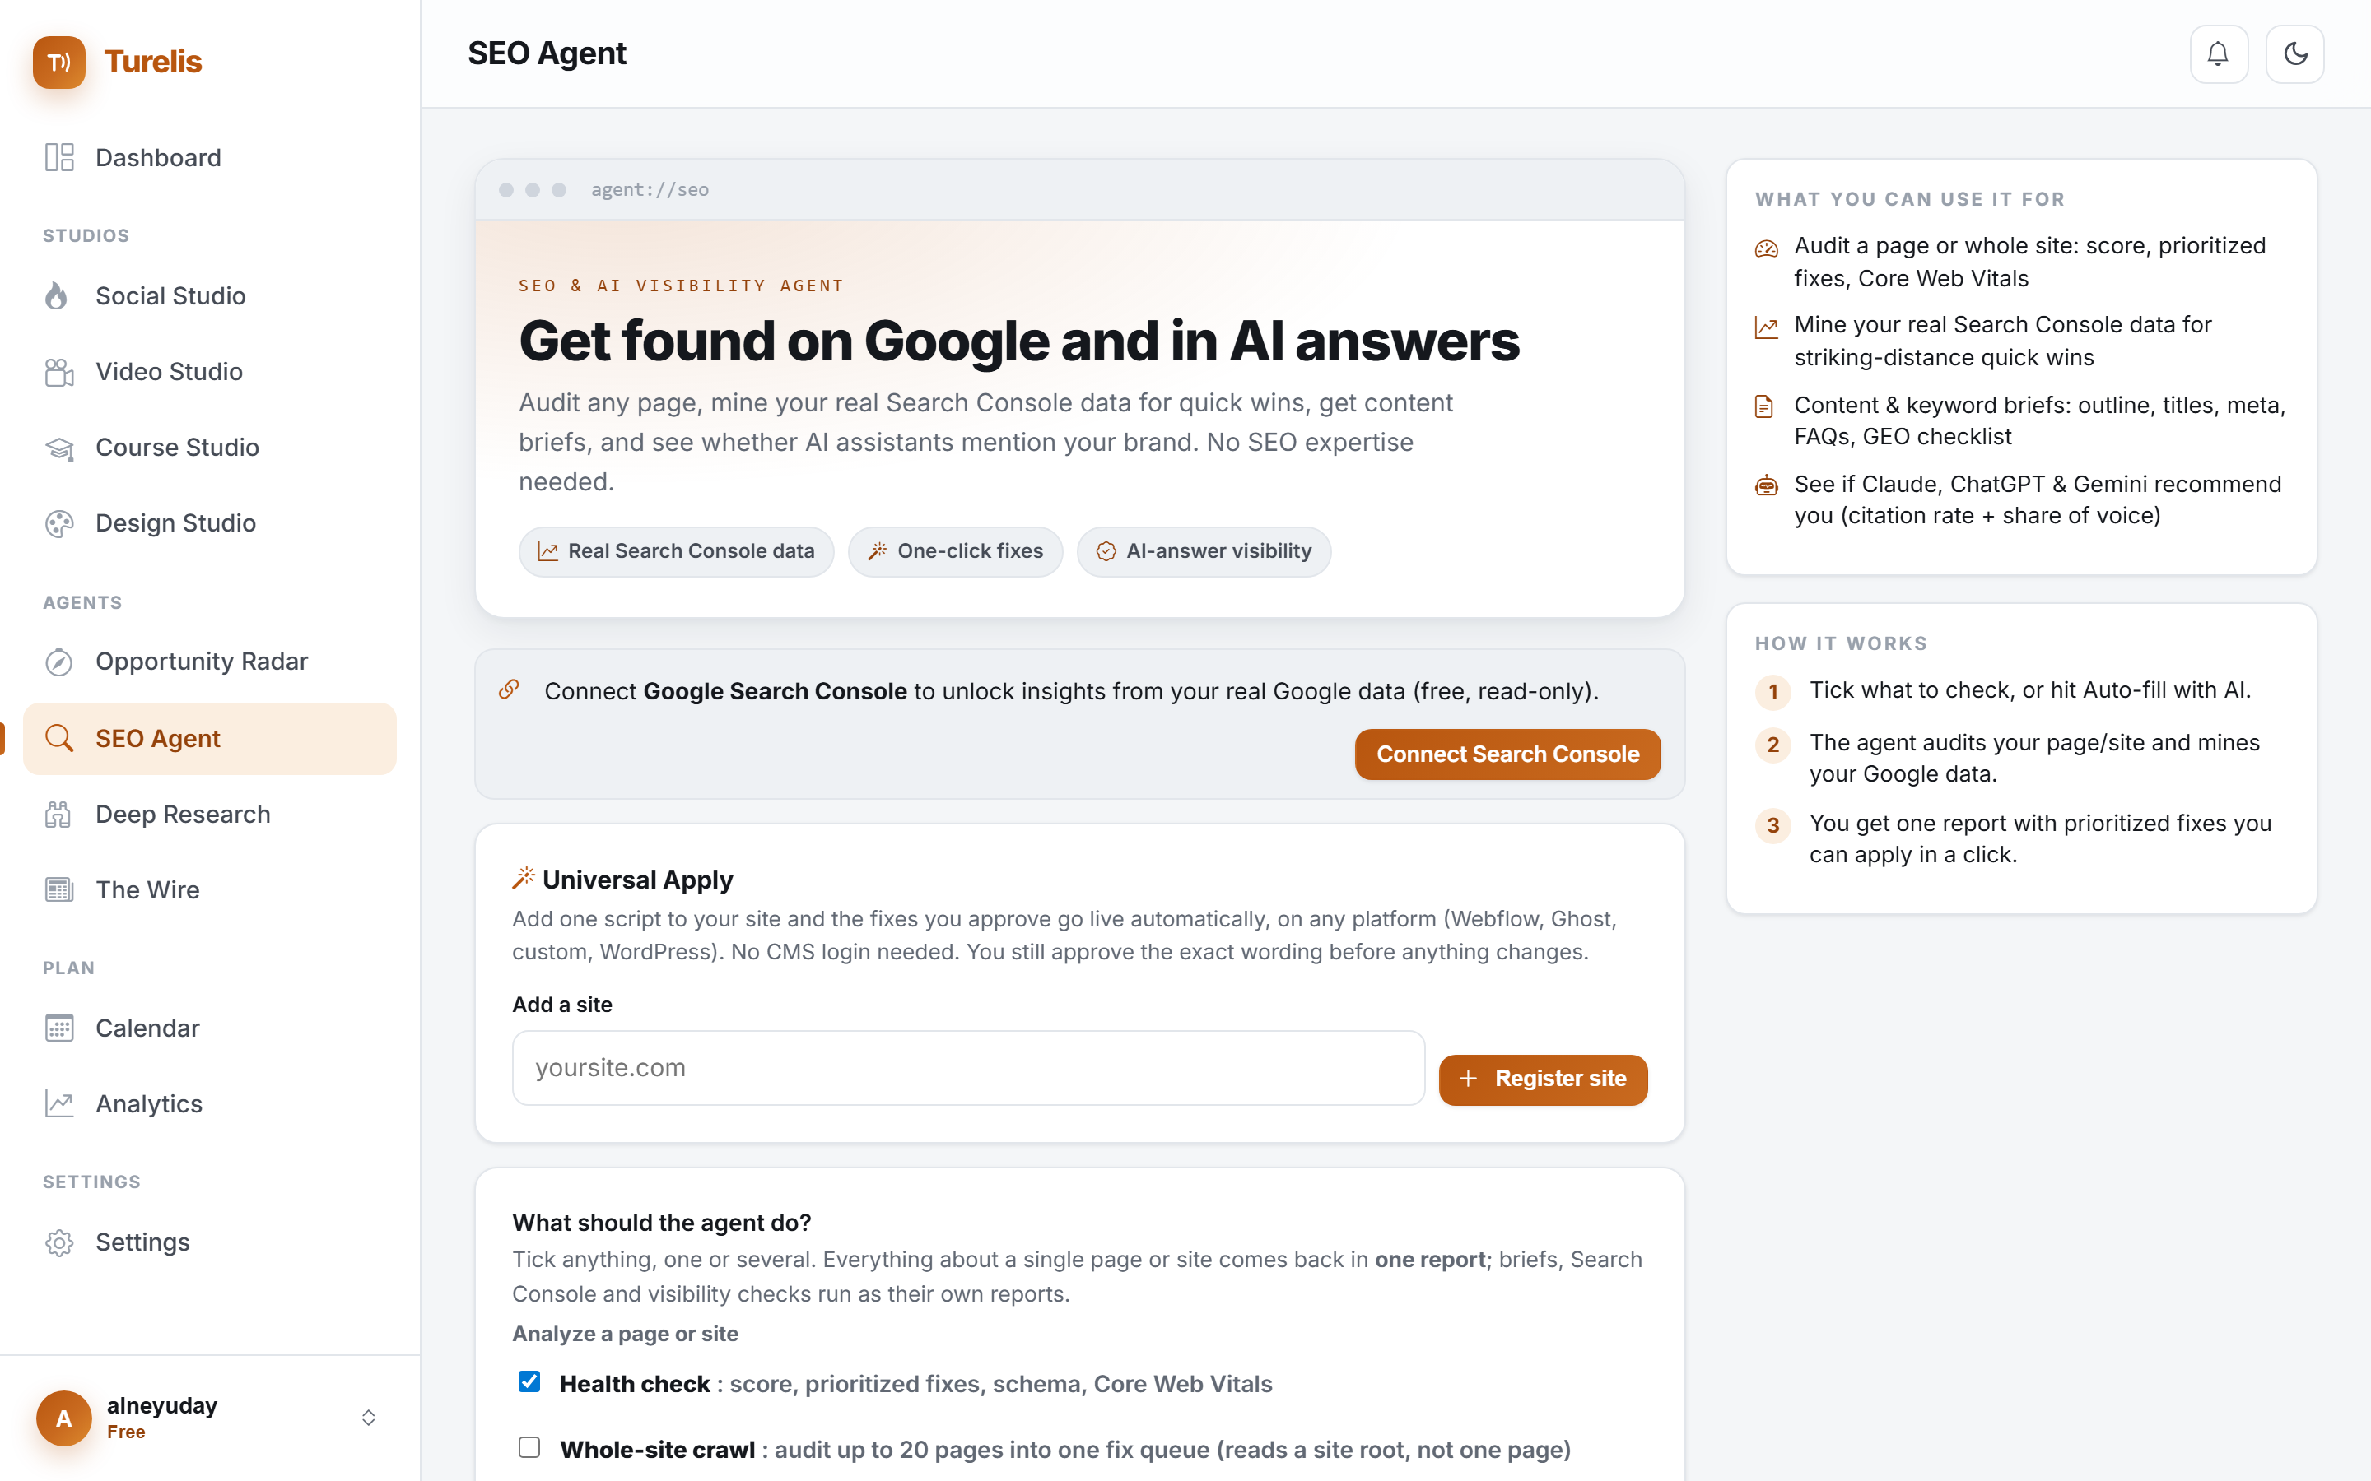Image resolution: width=2371 pixels, height=1481 pixels.
Task: Click The Wire newspaper icon
Action: point(58,889)
